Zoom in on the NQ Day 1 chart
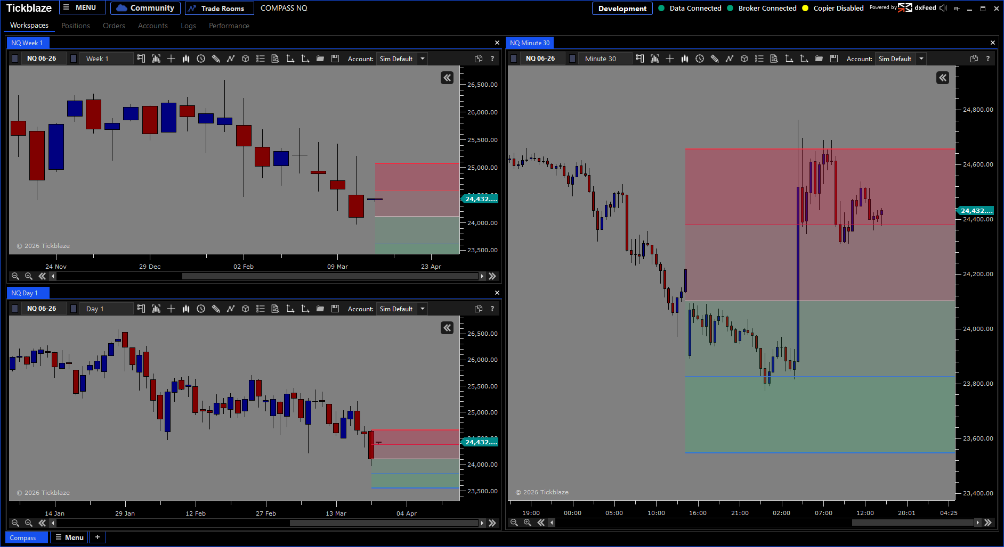 [x=29, y=523]
